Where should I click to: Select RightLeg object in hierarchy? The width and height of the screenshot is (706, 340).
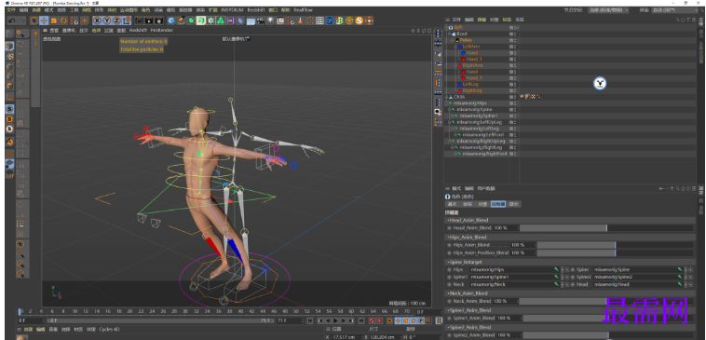(x=472, y=90)
